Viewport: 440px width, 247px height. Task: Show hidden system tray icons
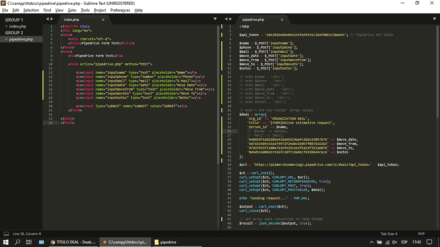pyautogui.click(x=372, y=242)
